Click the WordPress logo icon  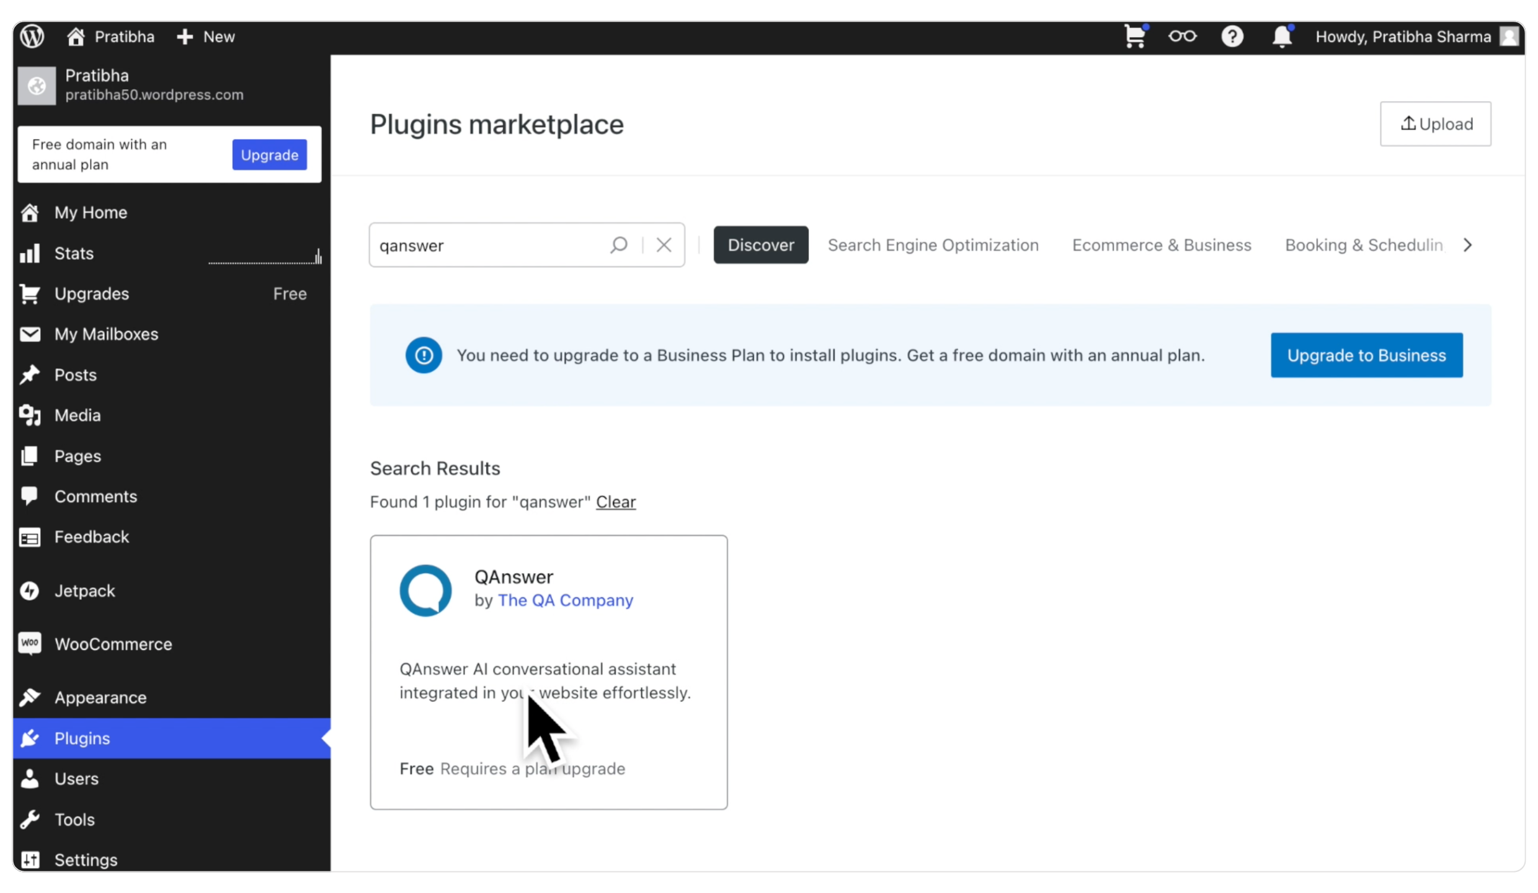pos(32,36)
